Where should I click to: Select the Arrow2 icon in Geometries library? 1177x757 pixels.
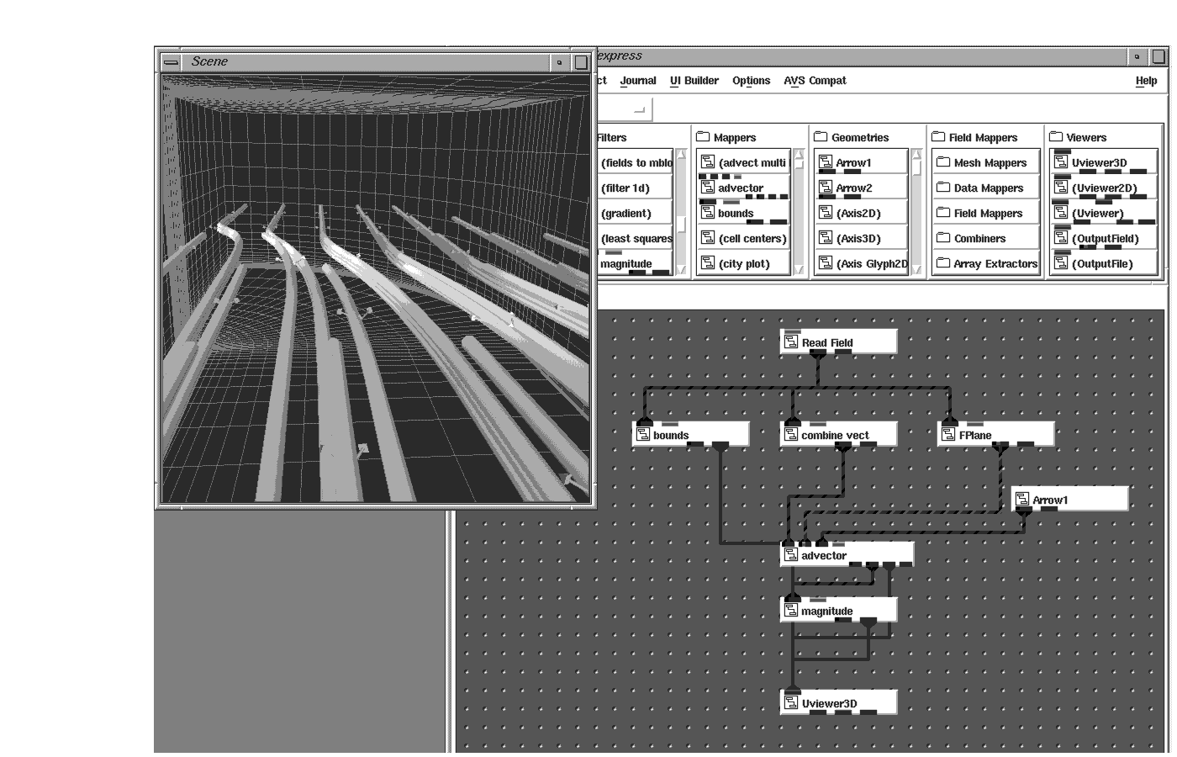[826, 188]
